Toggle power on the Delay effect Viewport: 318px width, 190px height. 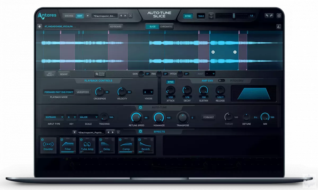click(101, 140)
